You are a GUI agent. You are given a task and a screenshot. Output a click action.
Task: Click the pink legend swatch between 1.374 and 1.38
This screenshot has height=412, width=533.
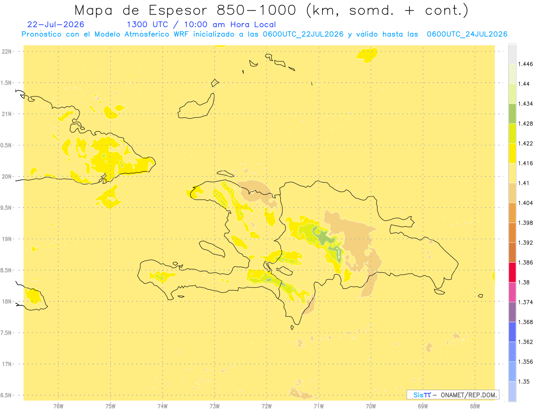[x=512, y=292]
